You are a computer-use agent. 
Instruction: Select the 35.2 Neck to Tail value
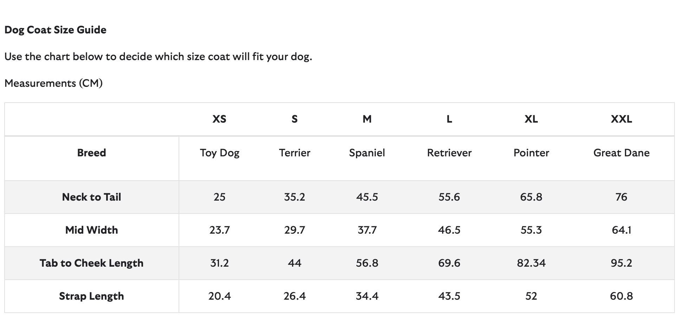tap(295, 197)
